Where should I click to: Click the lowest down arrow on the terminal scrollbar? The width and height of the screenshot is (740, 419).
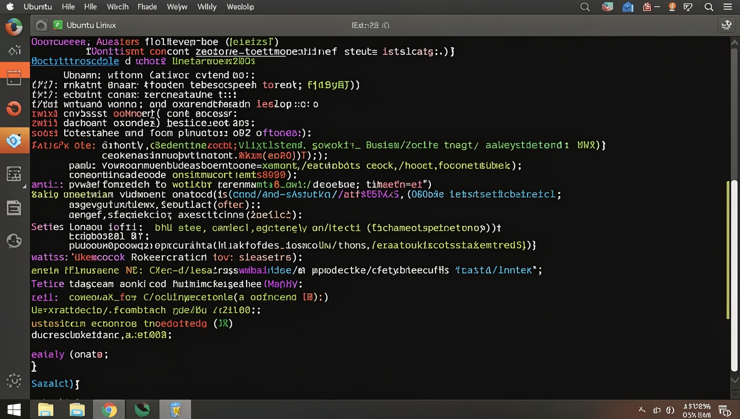[x=734, y=393]
